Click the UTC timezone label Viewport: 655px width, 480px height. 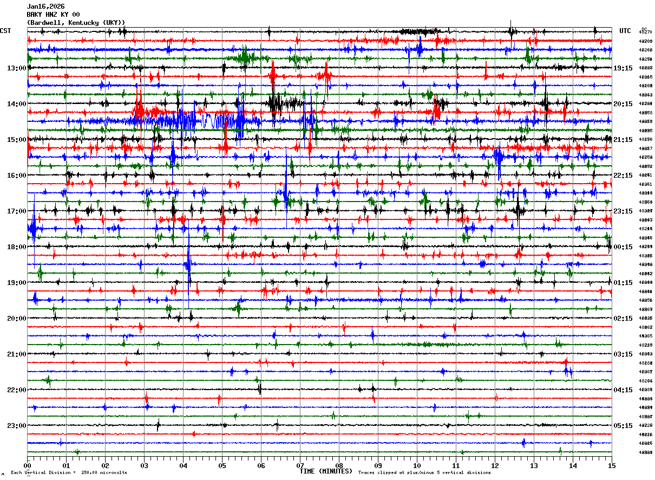(x=625, y=31)
